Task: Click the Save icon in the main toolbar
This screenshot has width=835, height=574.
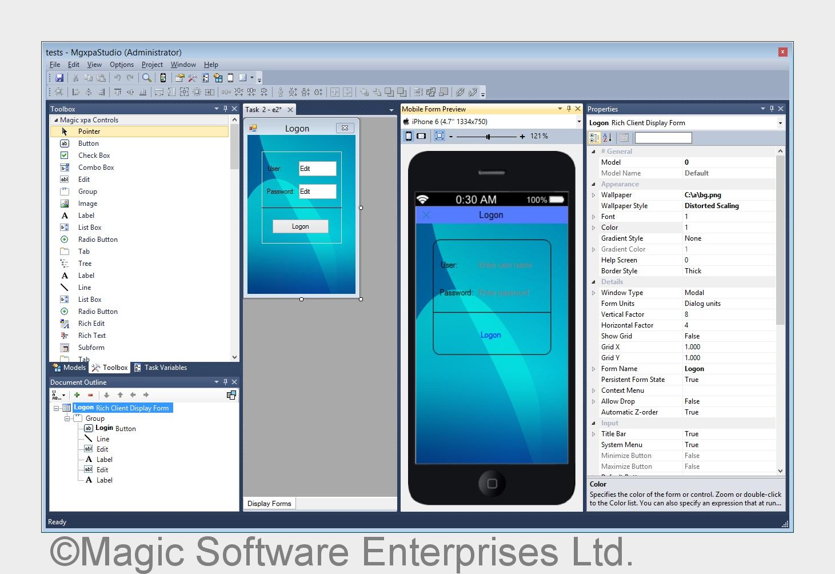Action: 59,78
